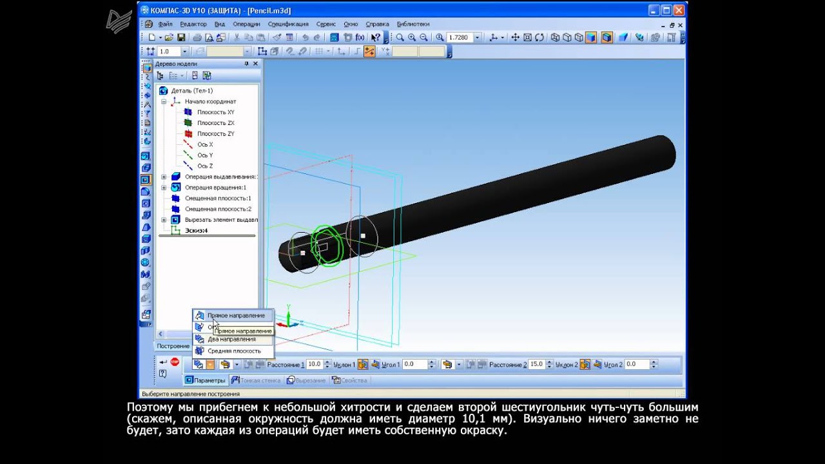
Task: Switch to the Свойства tab
Action: coord(349,380)
